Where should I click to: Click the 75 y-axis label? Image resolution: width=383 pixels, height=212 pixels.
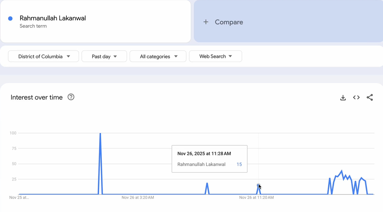pos(14,148)
